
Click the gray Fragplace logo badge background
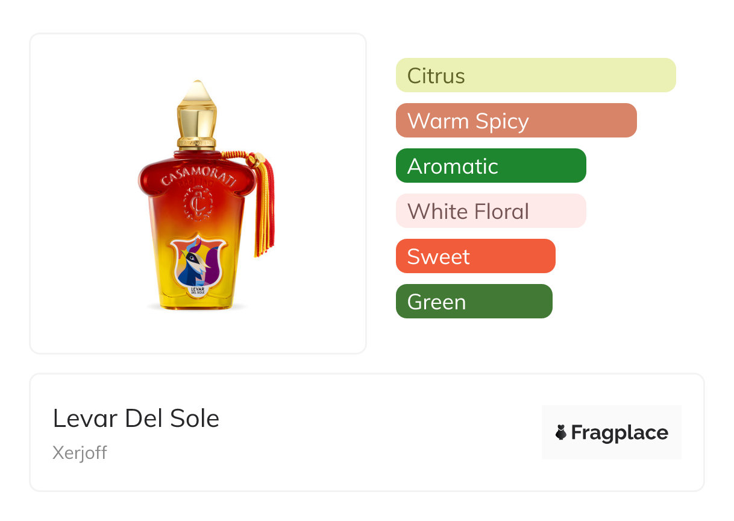612,432
